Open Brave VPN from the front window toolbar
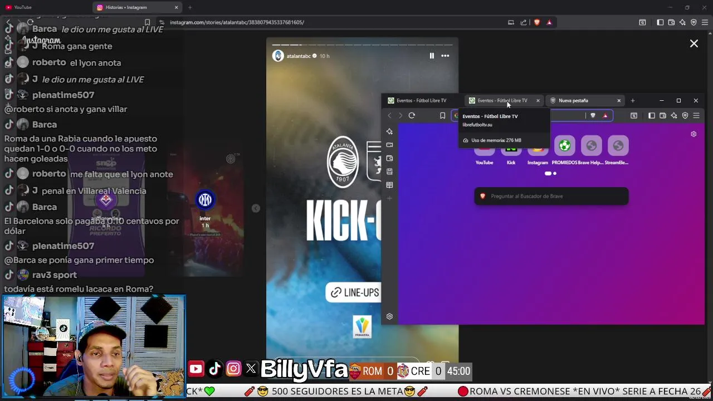The height and width of the screenshot is (401, 713). (685, 116)
